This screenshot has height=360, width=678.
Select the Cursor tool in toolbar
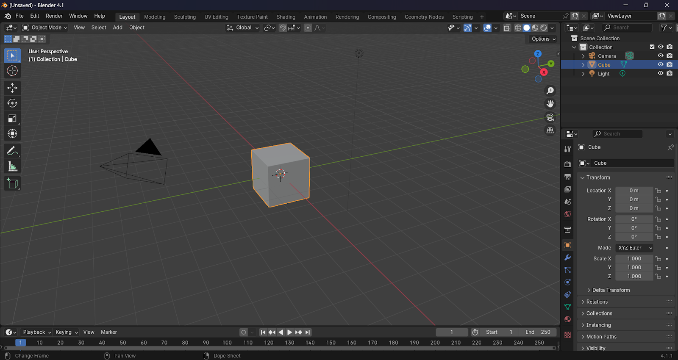point(12,71)
